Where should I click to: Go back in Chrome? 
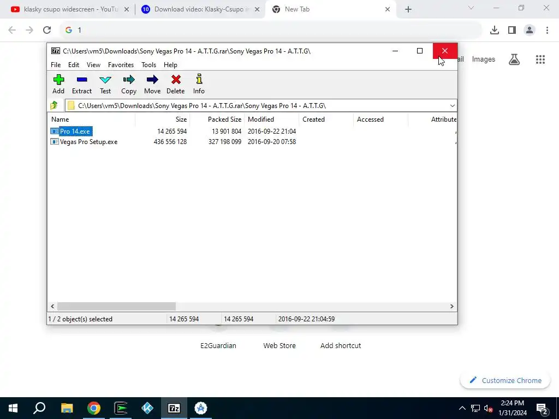(x=12, y=31)
